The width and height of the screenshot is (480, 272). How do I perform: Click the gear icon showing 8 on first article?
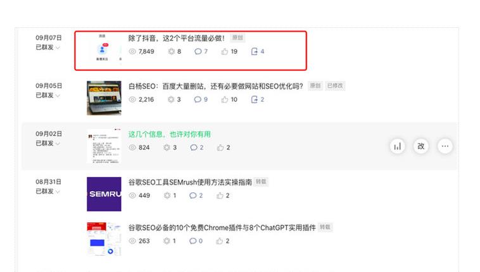click(171, 51)
